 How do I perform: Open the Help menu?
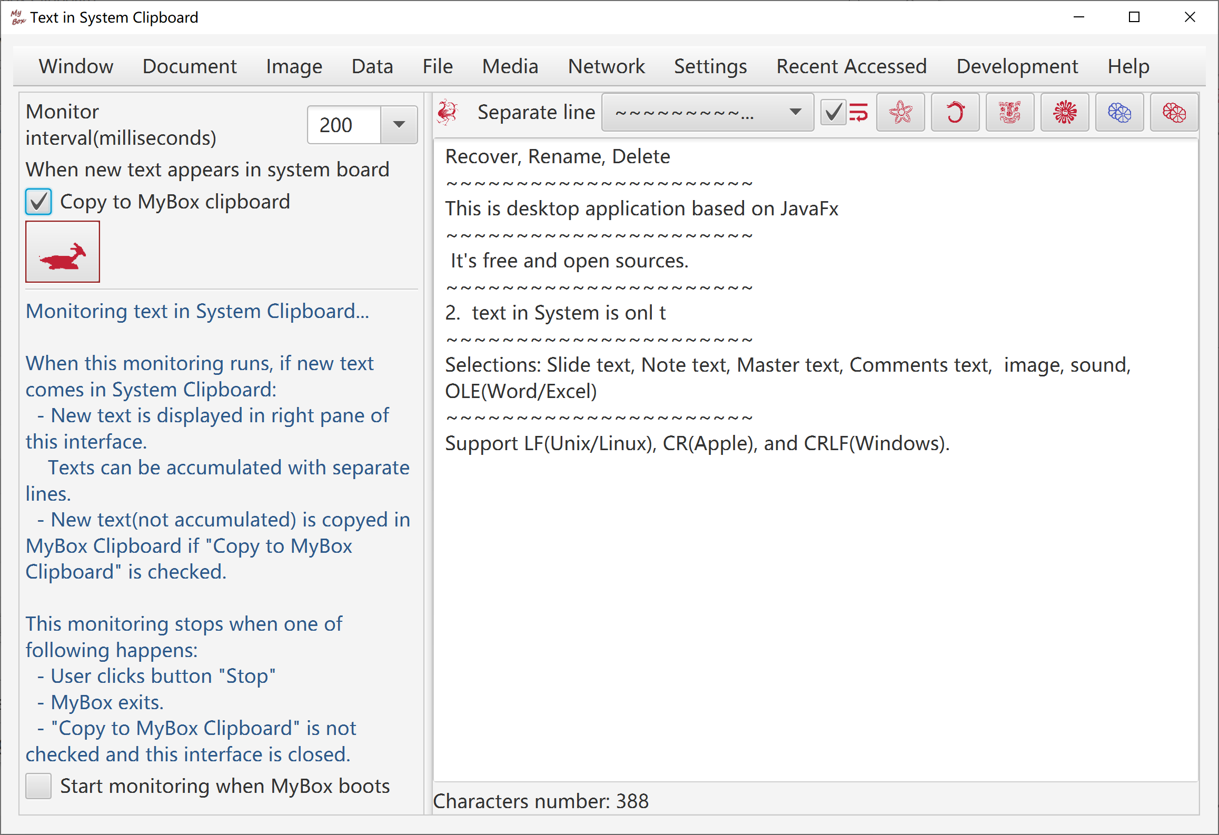click(x=1128, y=66)
